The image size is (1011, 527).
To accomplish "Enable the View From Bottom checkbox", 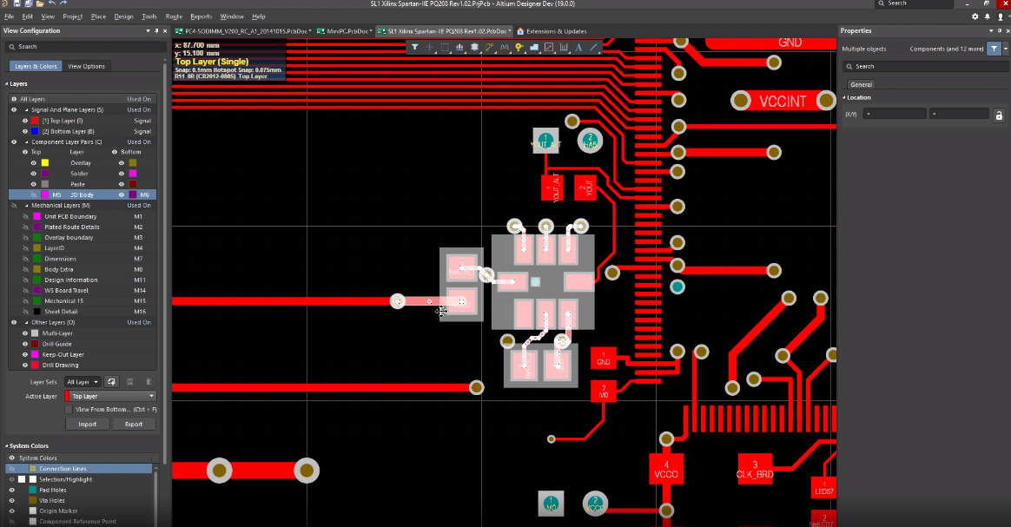I will click(69, 410).
